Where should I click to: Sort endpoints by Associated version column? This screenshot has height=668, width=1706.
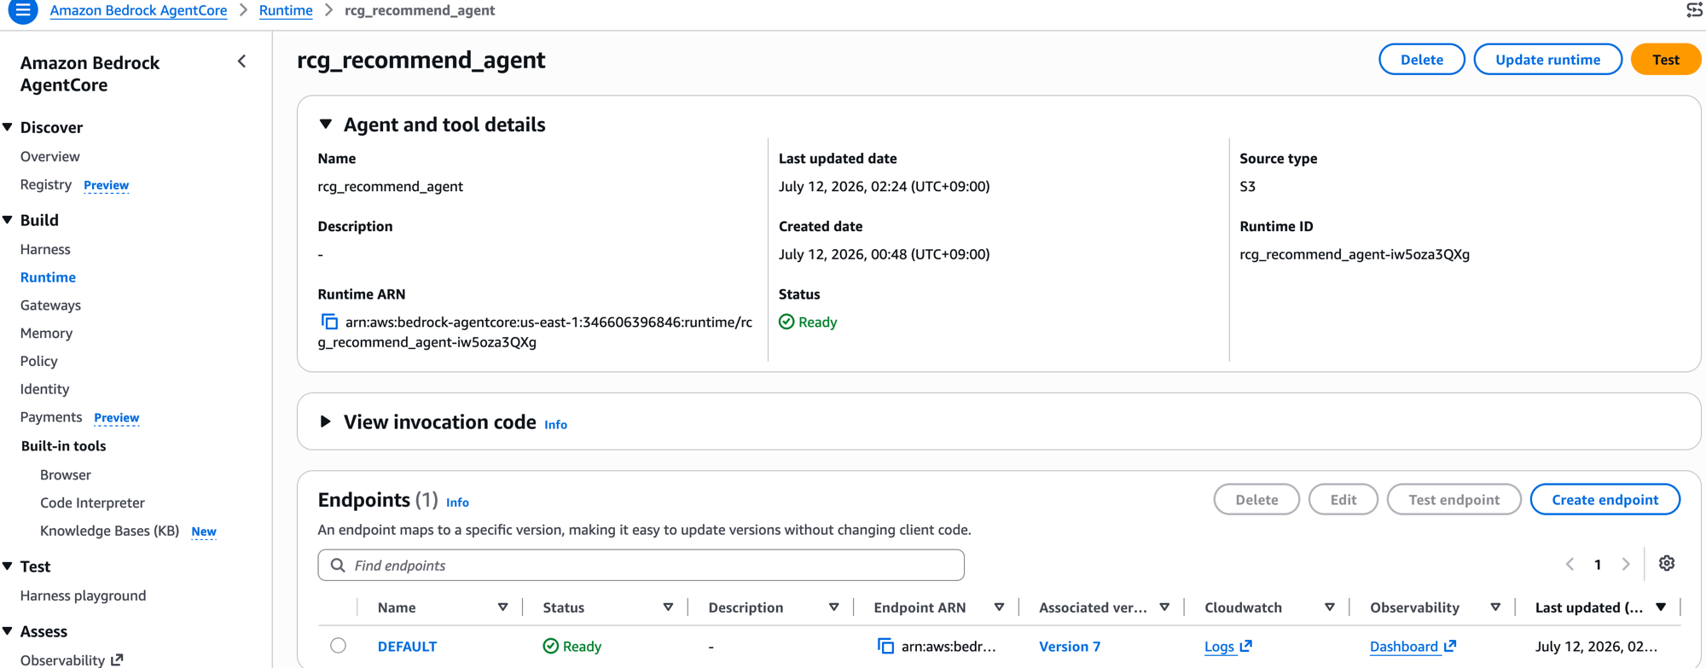click(1164, 607)
